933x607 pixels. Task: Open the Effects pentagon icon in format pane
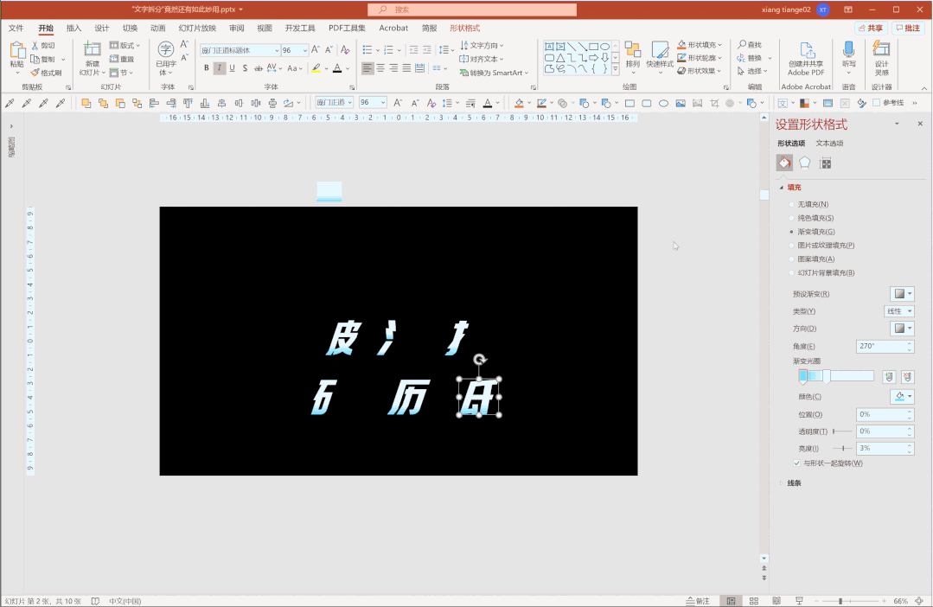(805, 163)
